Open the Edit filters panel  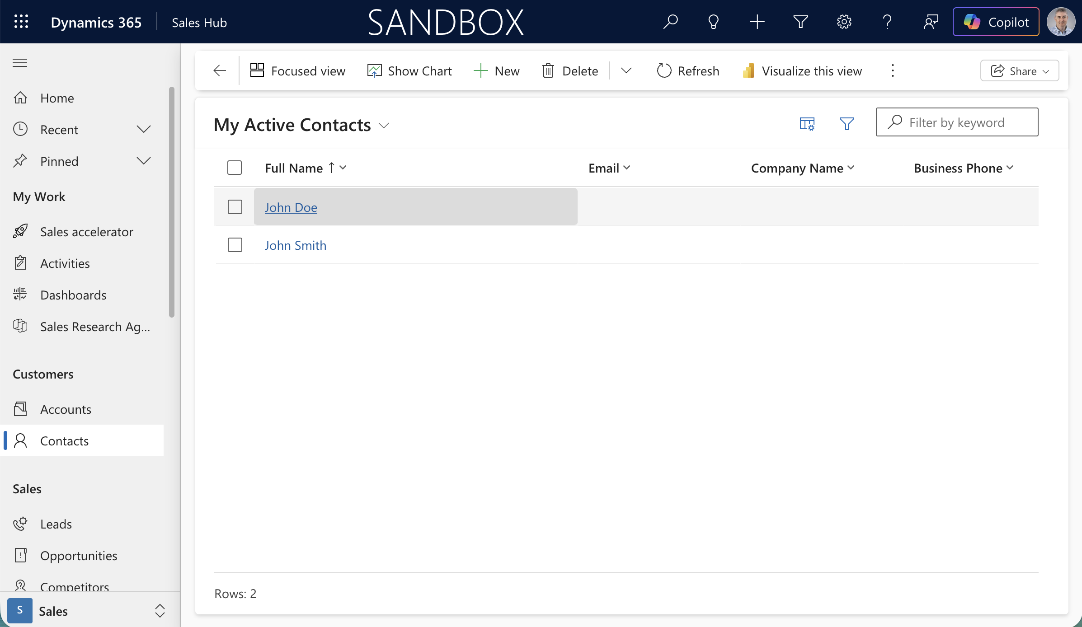pos(847,124)
